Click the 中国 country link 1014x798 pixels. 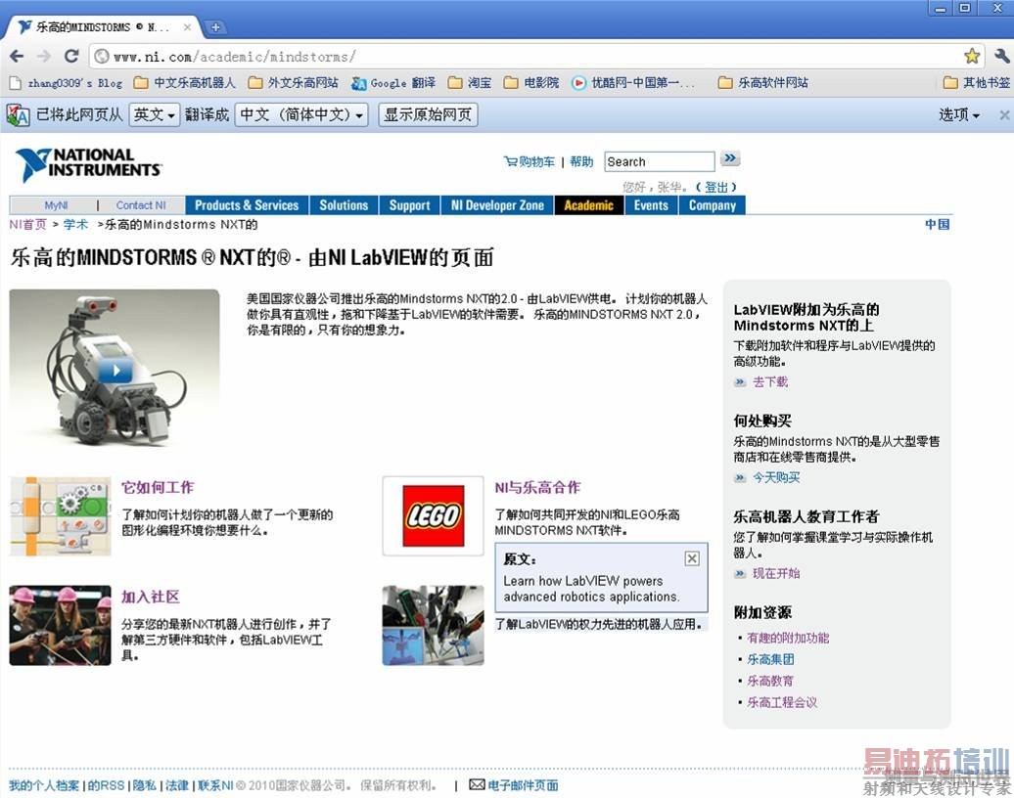(937, 224)
